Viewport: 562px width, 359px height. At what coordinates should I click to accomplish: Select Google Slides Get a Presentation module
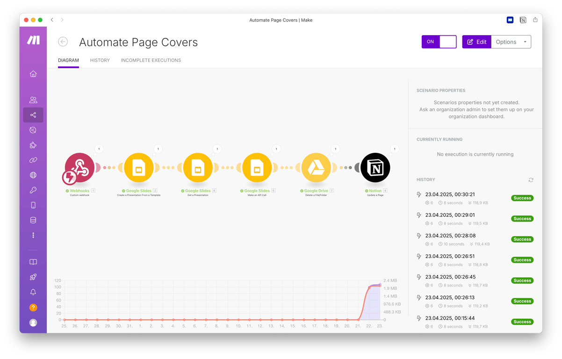[198, 167]
